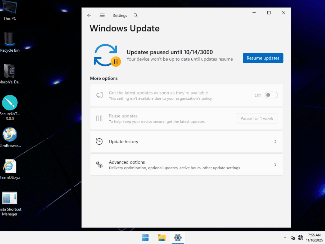Click the Resume updates button
The height and width of the screenshot is (244, 325).
(x=263, y=58)
